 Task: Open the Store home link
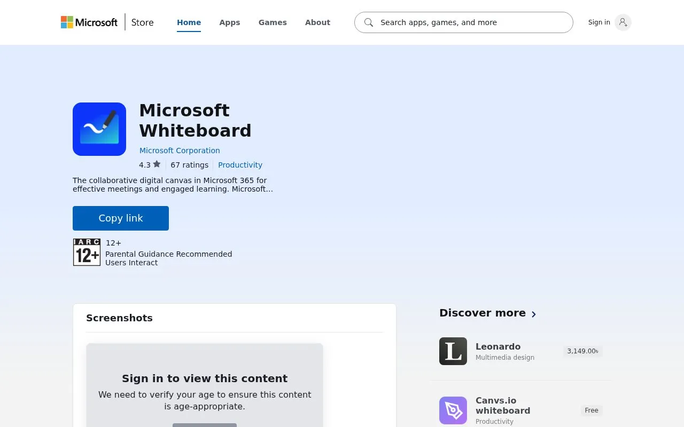[x=142, y=22]
